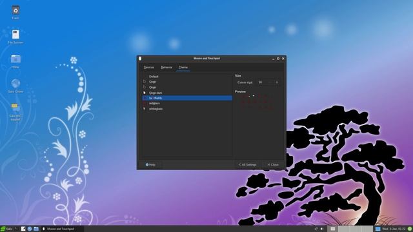Select the whiteglass cursor theme
The width and height of the screenshot is (413, 232).
click(187, 109)
